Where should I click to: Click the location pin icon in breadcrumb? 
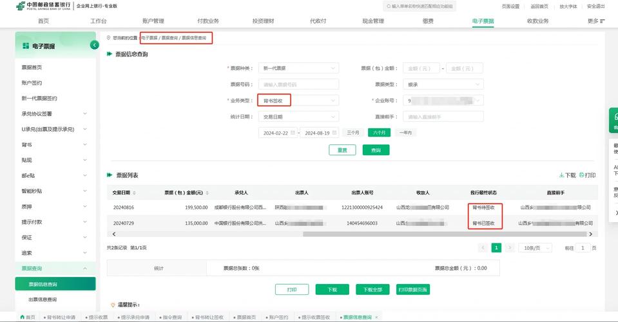(x=108, y=38)
